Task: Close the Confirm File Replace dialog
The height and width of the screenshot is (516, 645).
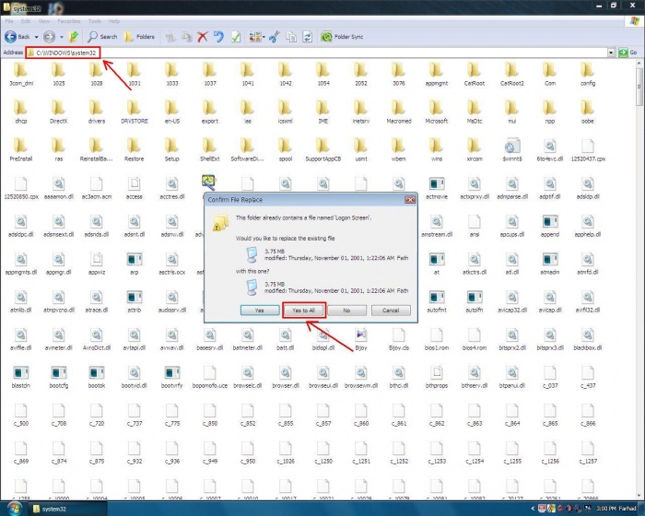Action: 410,200
